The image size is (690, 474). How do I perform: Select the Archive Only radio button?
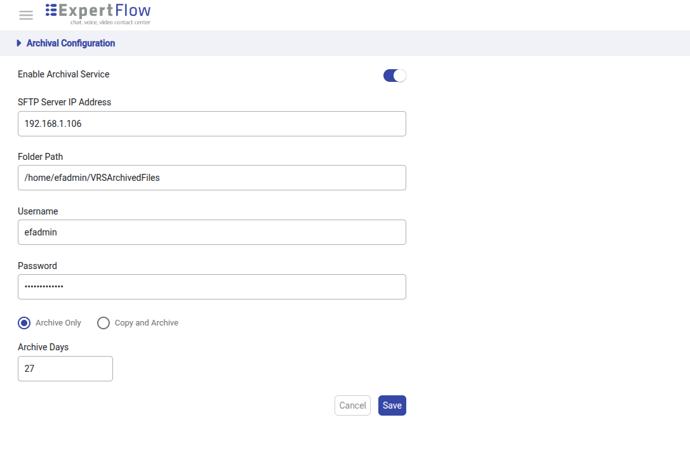[x=24, y=323]
